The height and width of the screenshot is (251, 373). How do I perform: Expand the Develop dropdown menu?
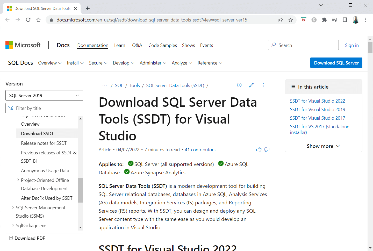124,63
